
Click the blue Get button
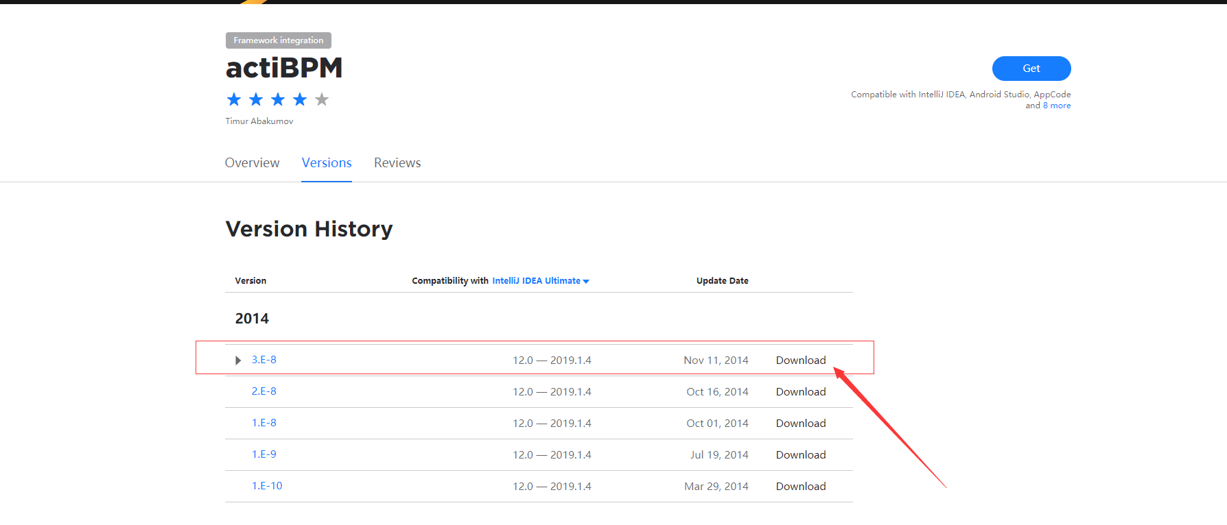[x=1031, y=69]
